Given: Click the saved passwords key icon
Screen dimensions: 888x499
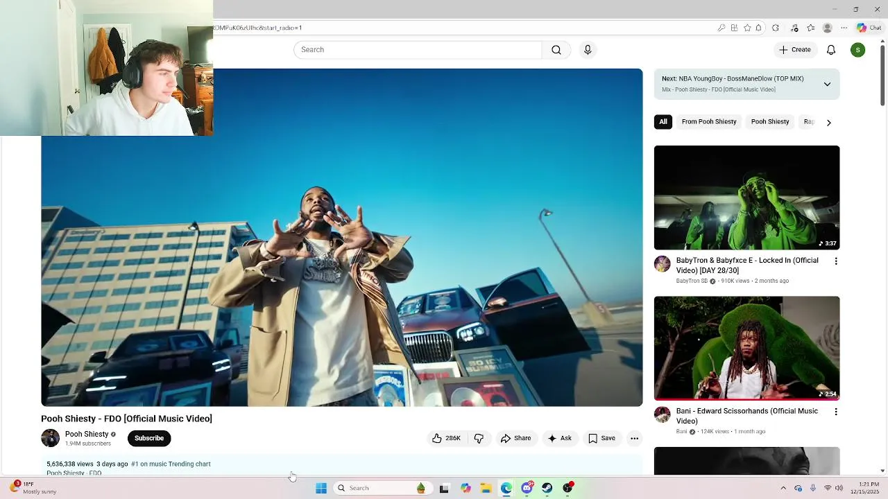Looking at the screenshot, I should [721, 28].
